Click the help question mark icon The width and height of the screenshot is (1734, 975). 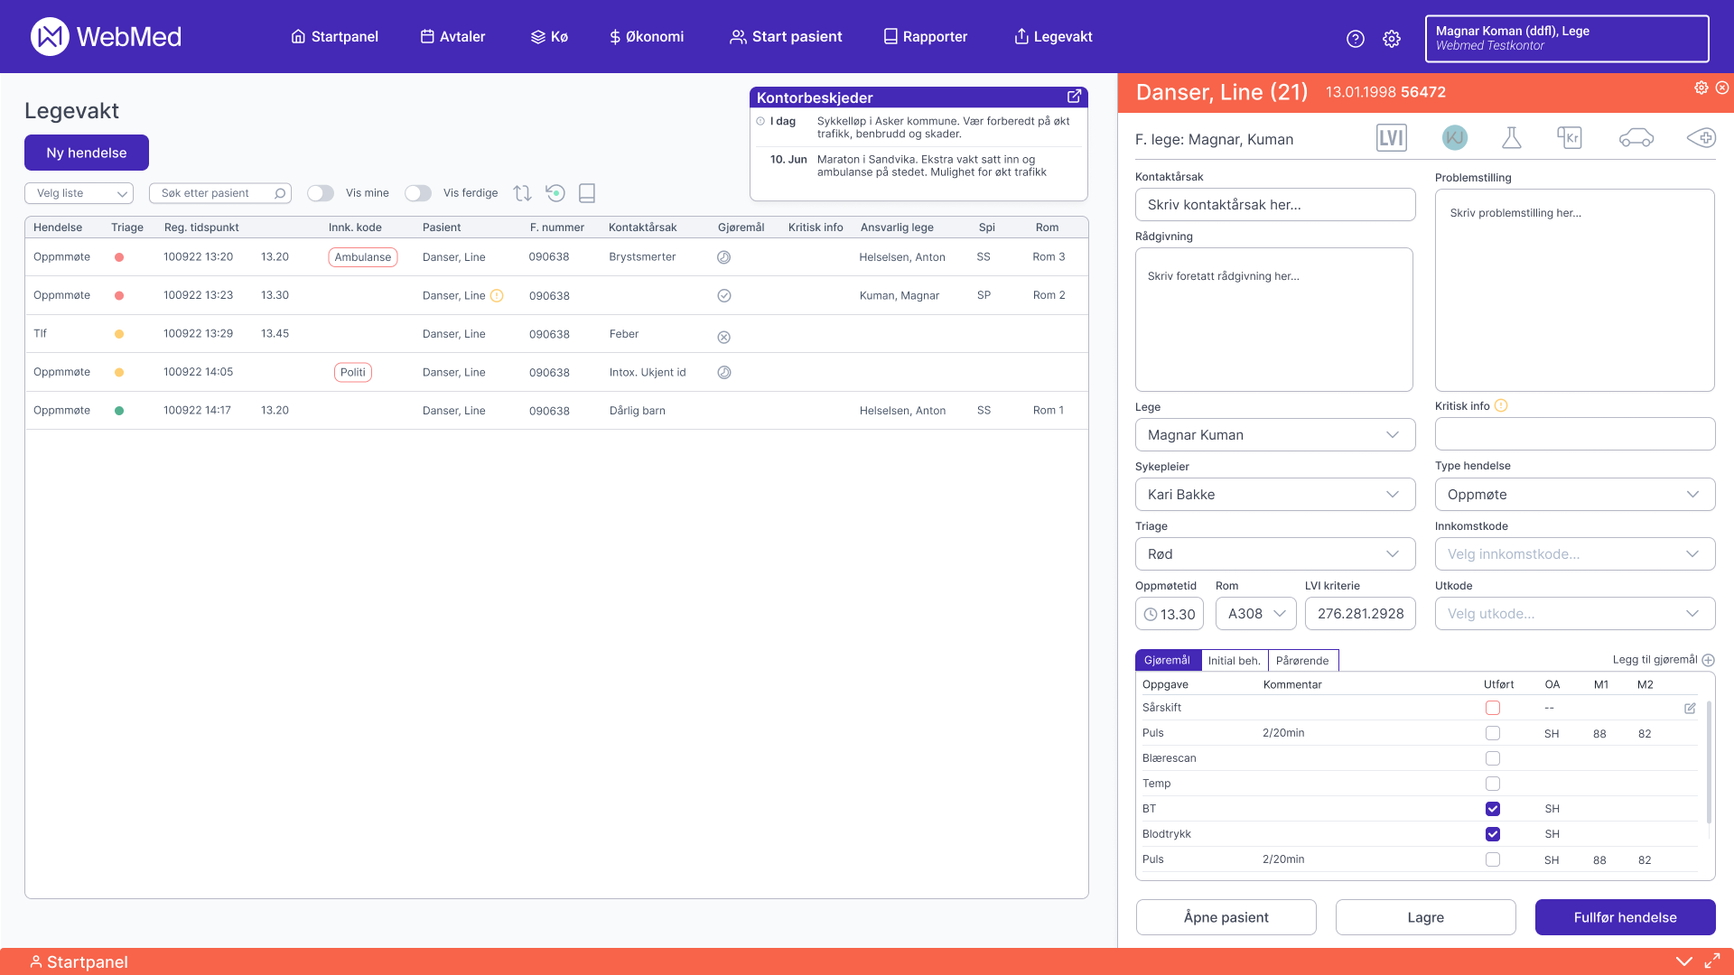[1355, 39]
